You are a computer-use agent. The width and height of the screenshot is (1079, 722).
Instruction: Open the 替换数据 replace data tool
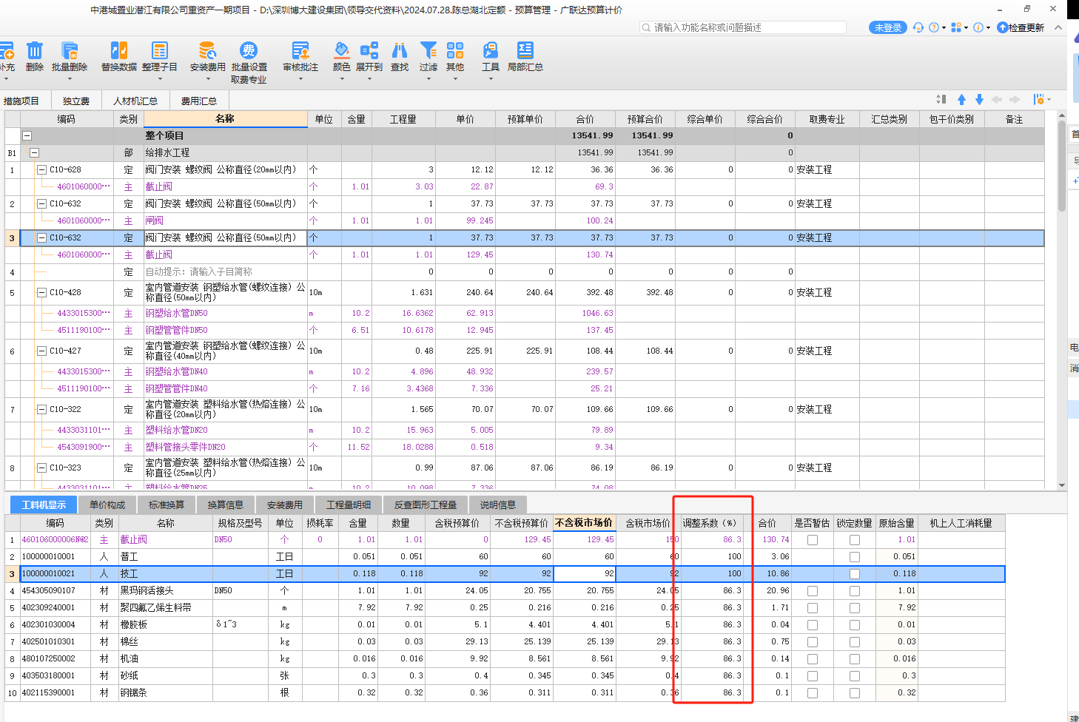click(x=119, y=50)
